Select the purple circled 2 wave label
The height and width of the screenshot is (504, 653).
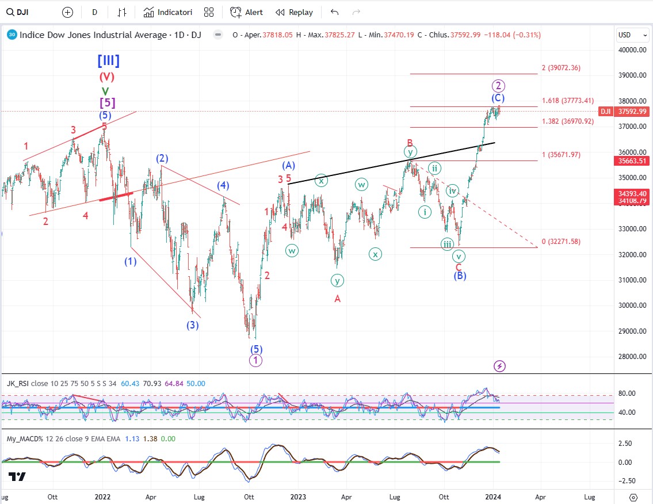point(498,86)
